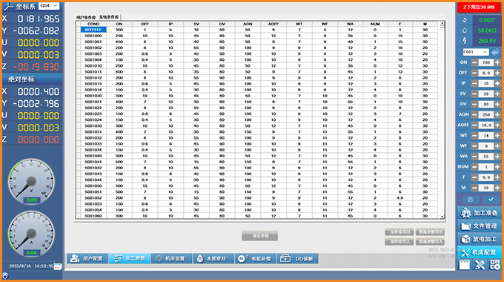Open 用户配置 user configuration icon tab
The height and width of the screenshot is (282, 504).
point(87,258)
